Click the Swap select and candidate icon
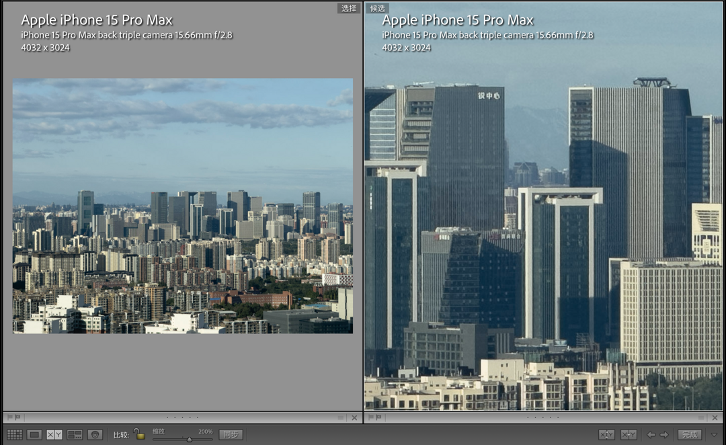The width and height of the screenshot is (726, 445). pos(606,435)
